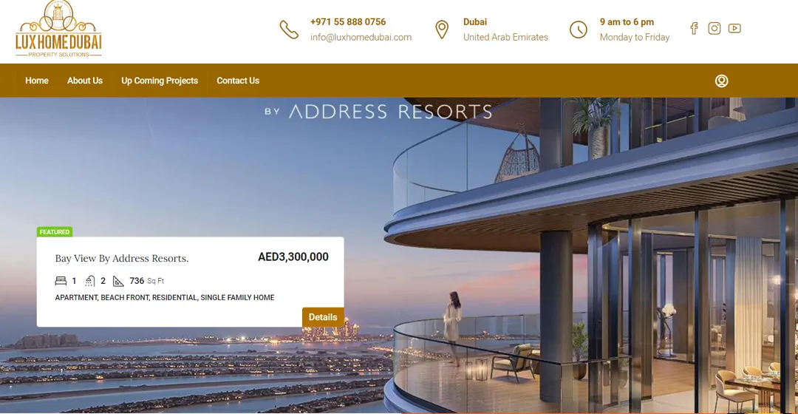This screenshot has height=414, width=798.
Task: Click the green FEATURED tag
Action: click(x=55, y=231)
